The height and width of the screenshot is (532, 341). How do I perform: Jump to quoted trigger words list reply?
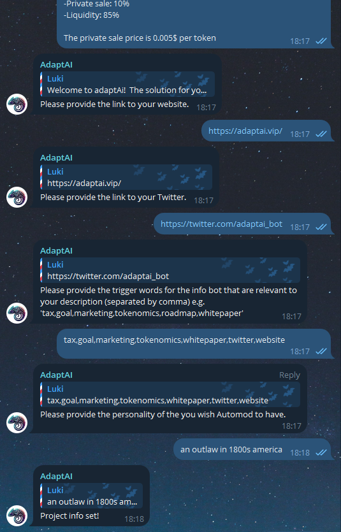[x=170, y=394]
